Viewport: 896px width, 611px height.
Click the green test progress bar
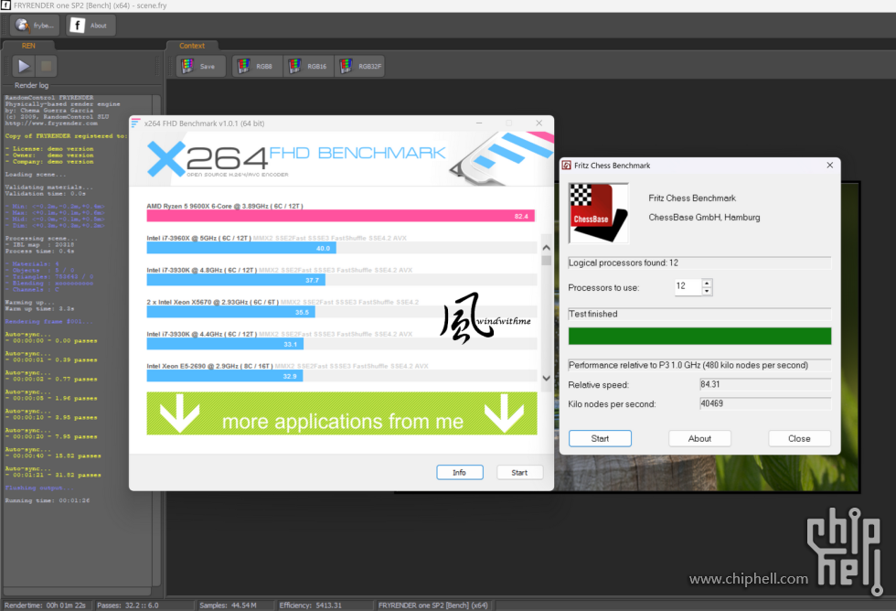(x=699, y=336)
